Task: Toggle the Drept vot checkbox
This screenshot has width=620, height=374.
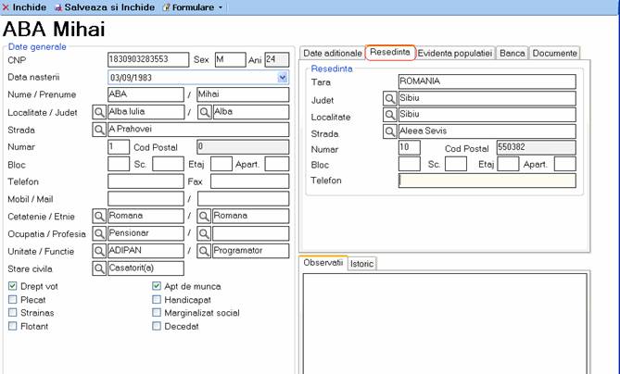Action: (x=12, y=287)
